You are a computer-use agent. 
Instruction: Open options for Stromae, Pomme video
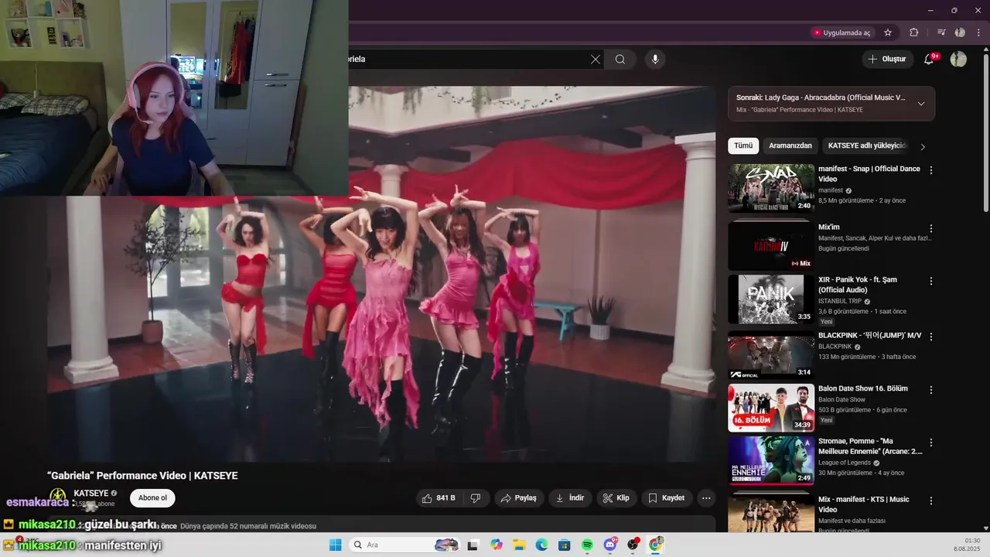pyautogui.click(x=931, y=443)
